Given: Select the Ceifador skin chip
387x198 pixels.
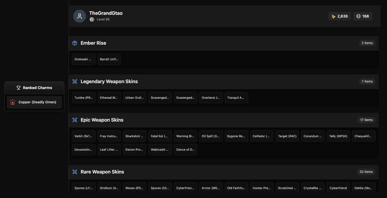Looking at the screenshot, I should point(262,136).
